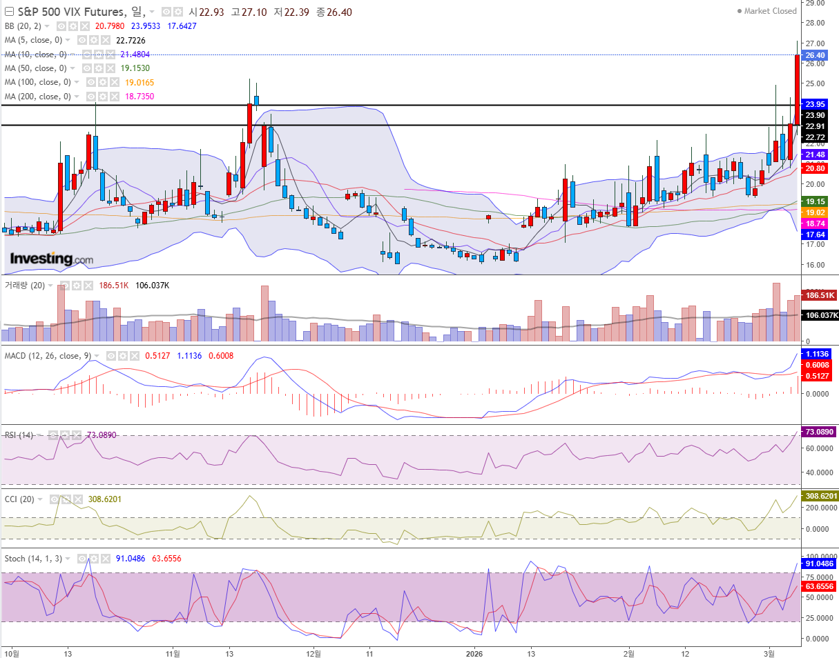Click the 23.95 price axis label
This screenshot has width=839, height=658.
[x=815, y=103]
